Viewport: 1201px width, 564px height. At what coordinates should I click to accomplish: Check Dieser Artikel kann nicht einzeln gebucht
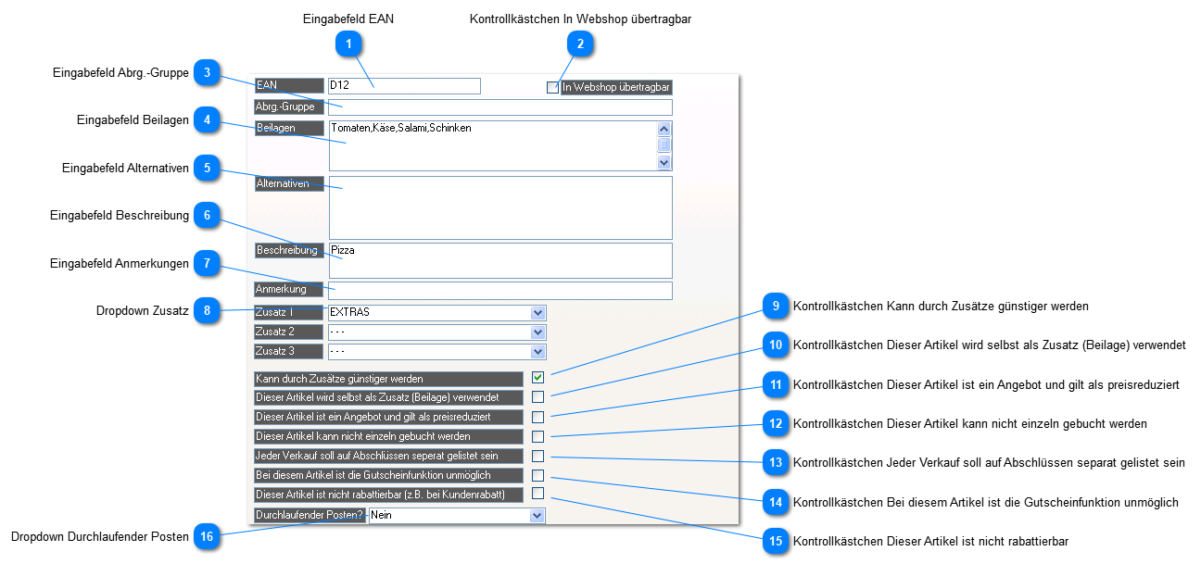coord(537,436)
